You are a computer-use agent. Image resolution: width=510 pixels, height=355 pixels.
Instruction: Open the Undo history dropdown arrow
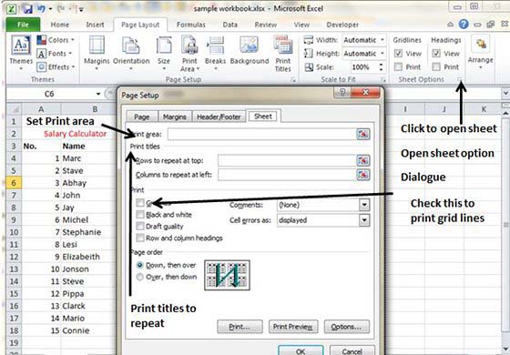coord(50,9)
